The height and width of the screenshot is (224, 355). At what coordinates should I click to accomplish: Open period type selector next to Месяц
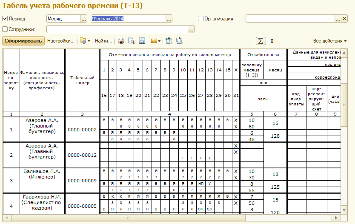click(83, 19)
